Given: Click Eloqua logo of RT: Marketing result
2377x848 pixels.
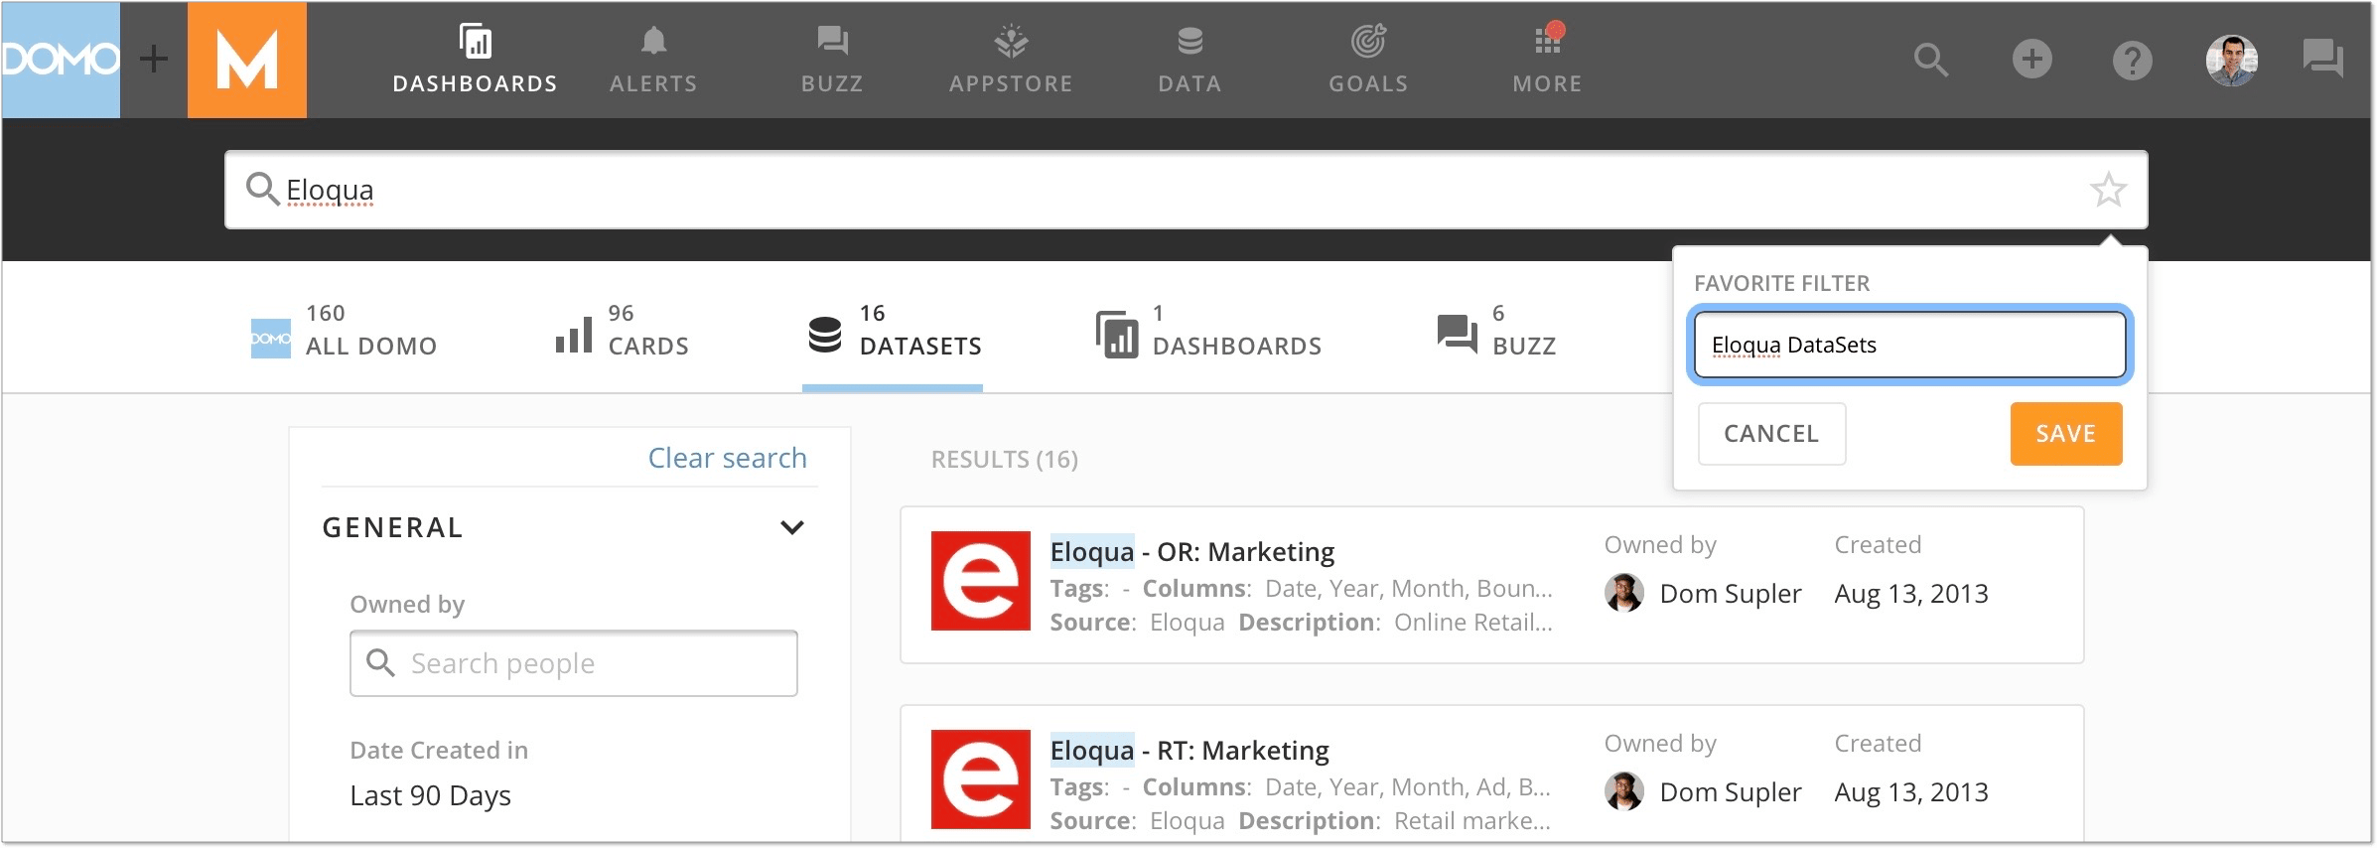Looking at the screenshot, I should coord(981,779).
